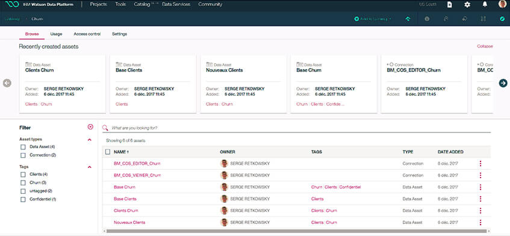Toggle the select-all checkbox in table header
Image resolution: width=510 pixels, height=236 pixels.
[108, 152]
